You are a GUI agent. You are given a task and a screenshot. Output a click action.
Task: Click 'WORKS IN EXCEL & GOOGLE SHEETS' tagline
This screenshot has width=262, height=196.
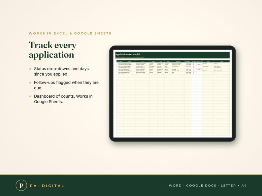coord(70,33)
